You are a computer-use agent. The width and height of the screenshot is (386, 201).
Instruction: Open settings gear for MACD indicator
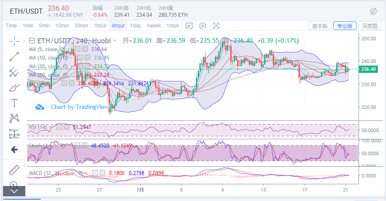click(95, 173)
